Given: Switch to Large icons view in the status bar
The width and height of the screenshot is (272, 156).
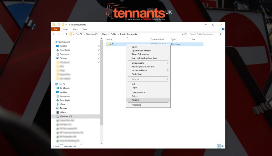Looking at the screenshot, I should tap(223, 146).
